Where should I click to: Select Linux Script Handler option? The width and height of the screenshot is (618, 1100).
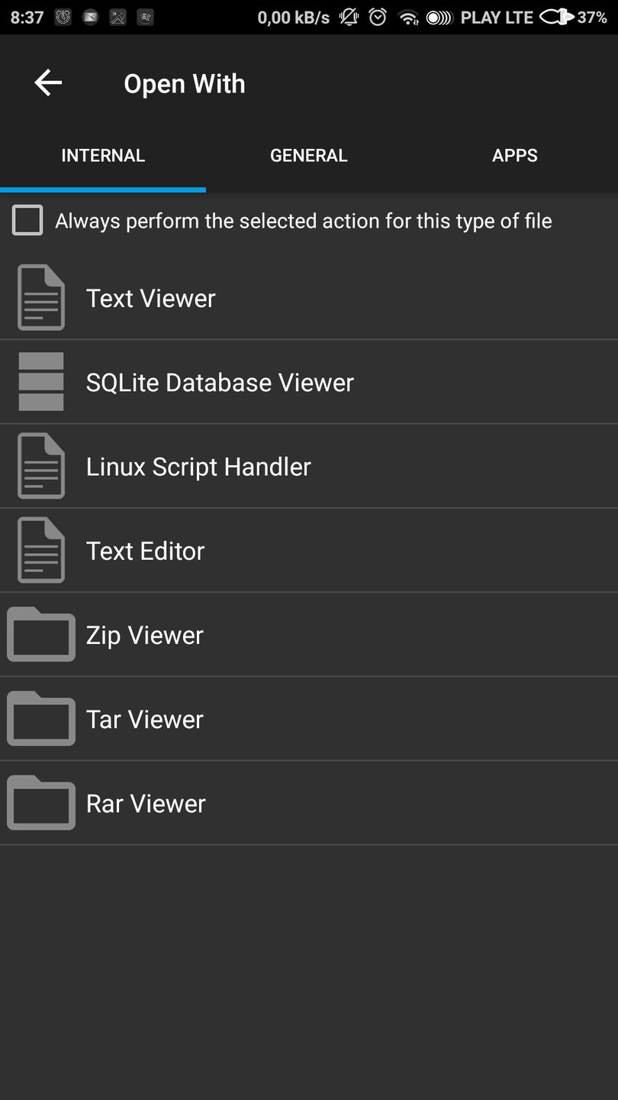click(x=198, y=467)
